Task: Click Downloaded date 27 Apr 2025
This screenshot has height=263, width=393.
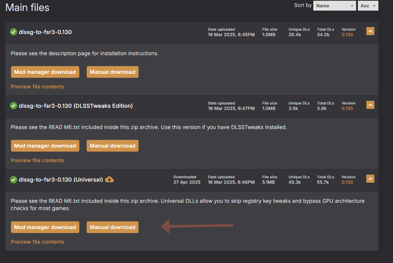Action: click(187, 182)
